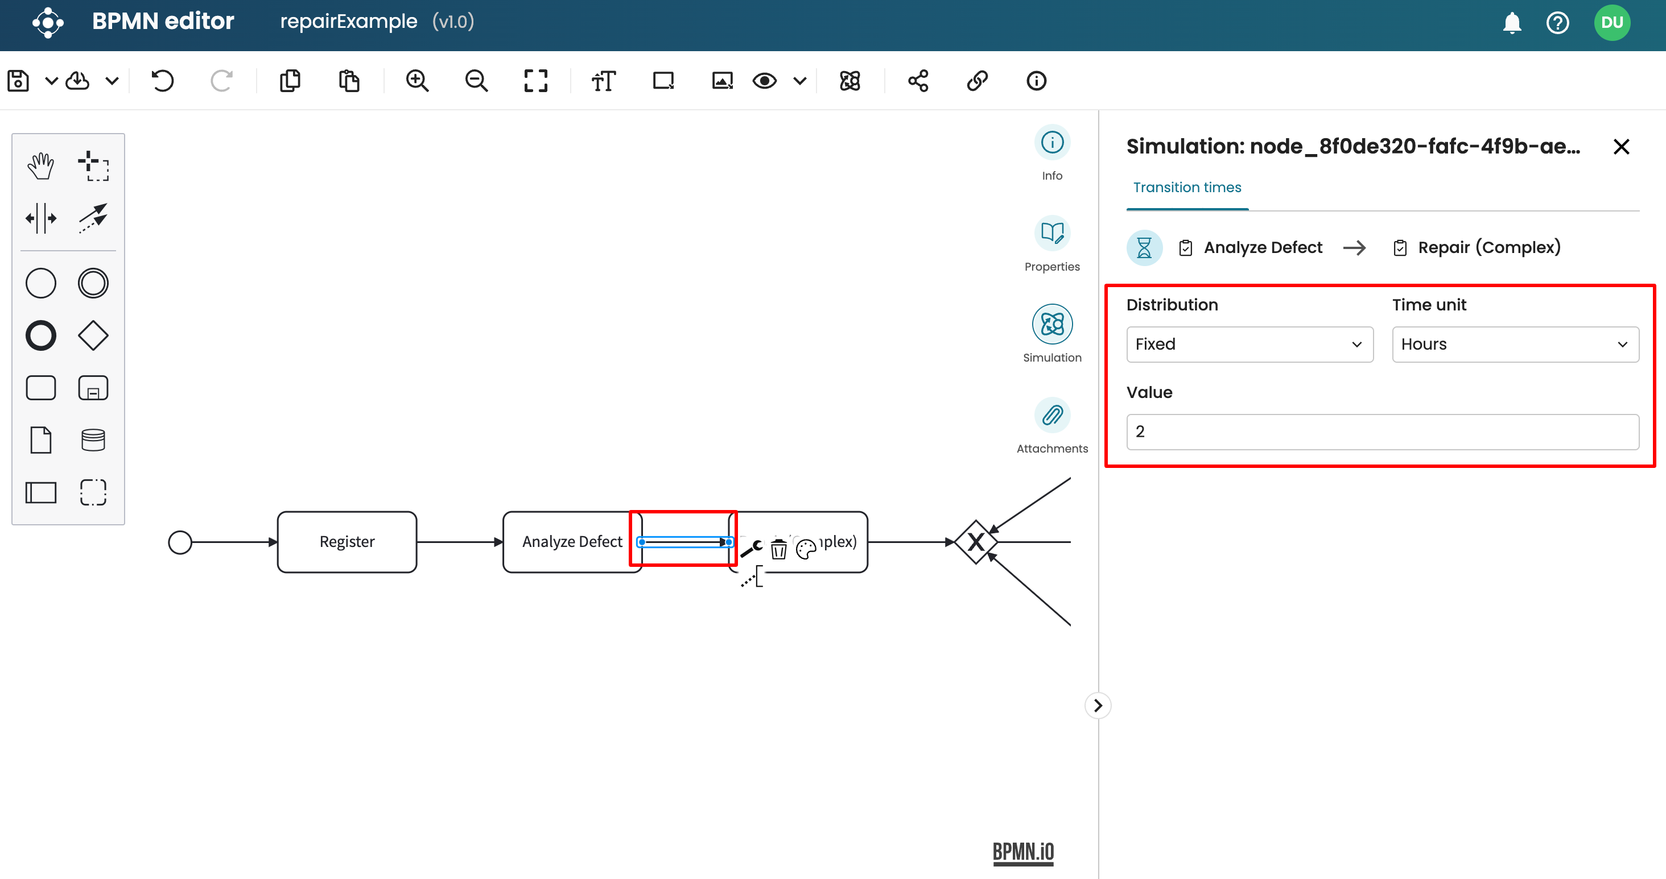The width and height of the screenshot is (1666, 879).
Task: Select the hand tool in palette
Action: pyautogui.click(x=41, y=166)
